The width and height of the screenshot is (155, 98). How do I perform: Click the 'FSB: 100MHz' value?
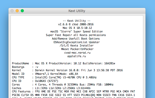coord(105,84)
